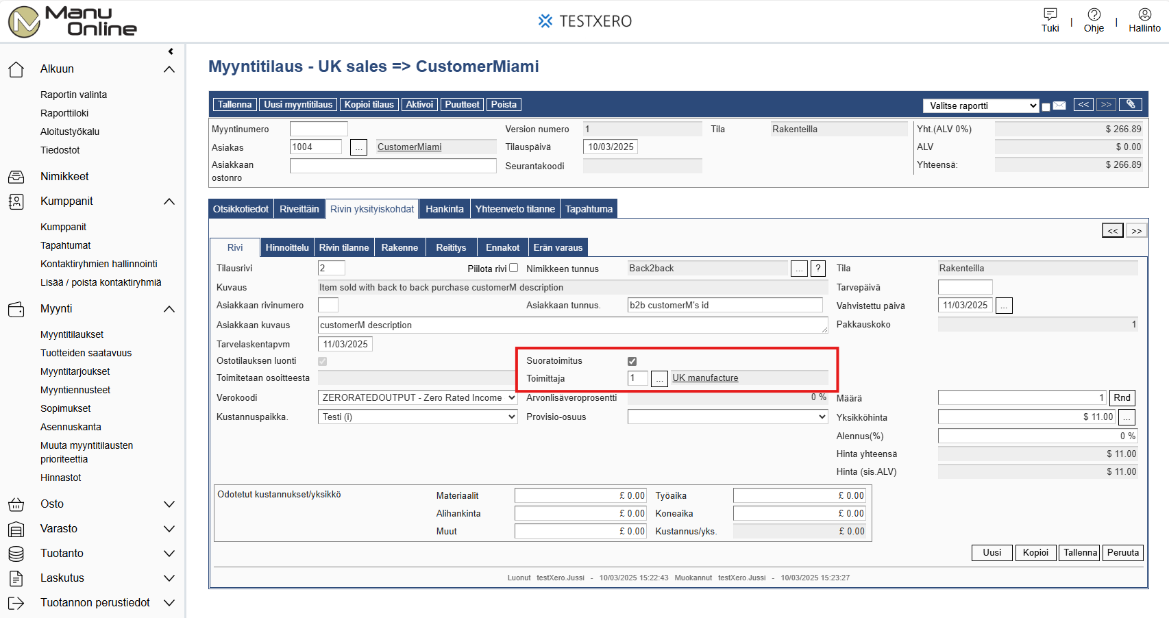Open the customer lookup button next to 1004
The height and width of the screenshot is (618, 1169).
(358, 147)
